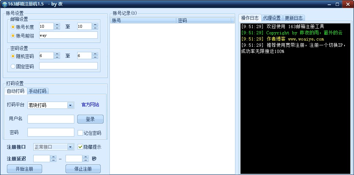Click the app icon in title bar
Image resolution: width=354 pixels, height=175 pixels.
pos(4,4)
